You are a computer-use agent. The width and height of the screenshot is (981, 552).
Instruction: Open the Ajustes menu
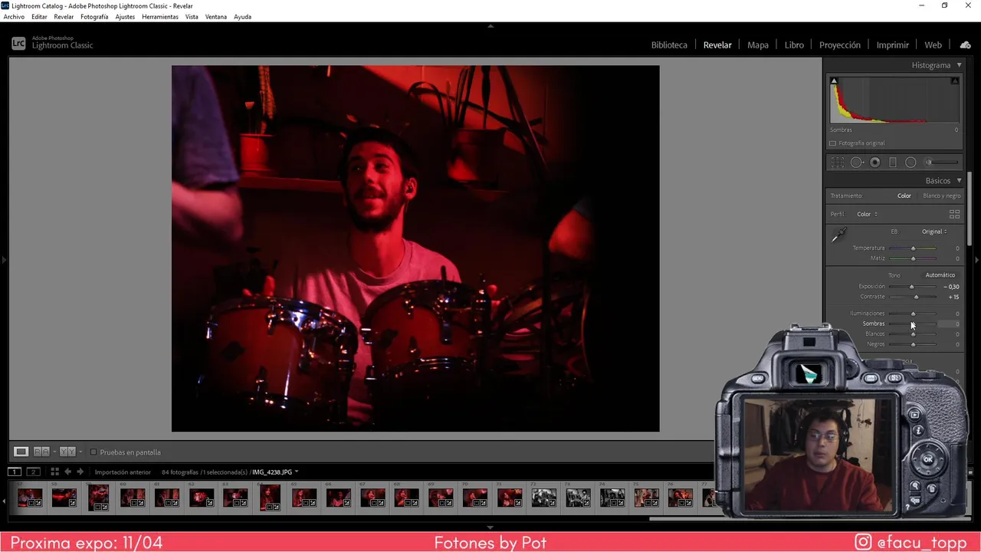coord(125,17)
